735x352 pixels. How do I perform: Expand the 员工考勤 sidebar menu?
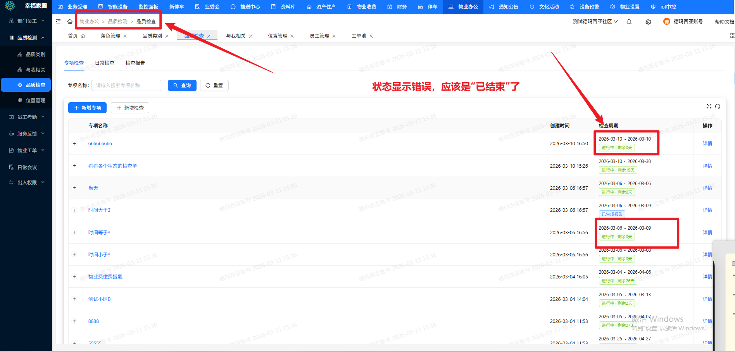[26, 117]
